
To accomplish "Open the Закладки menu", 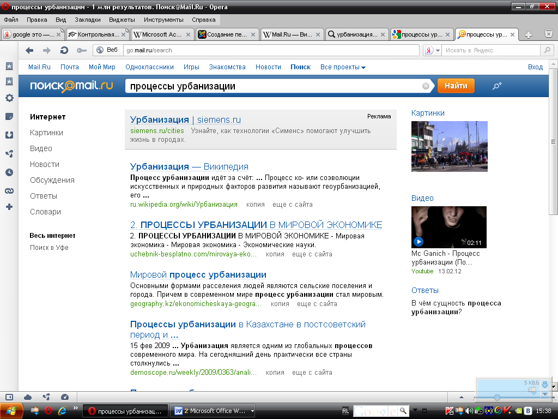I will coord(88,20).
